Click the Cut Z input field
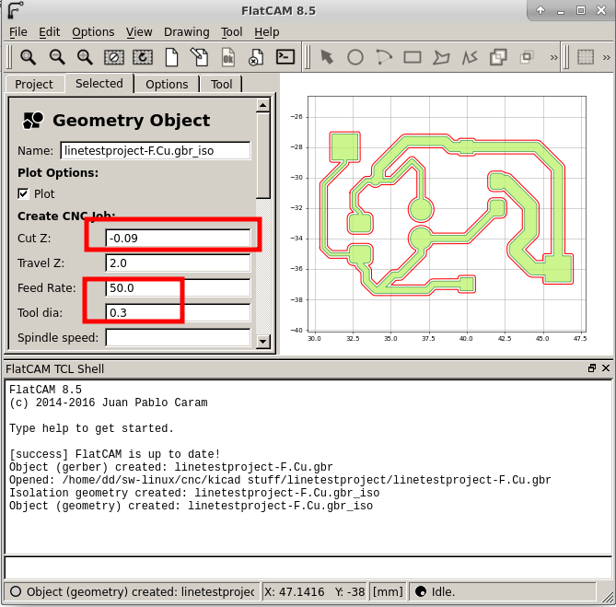This screenshot has height=607, width=616. [178, 238]
